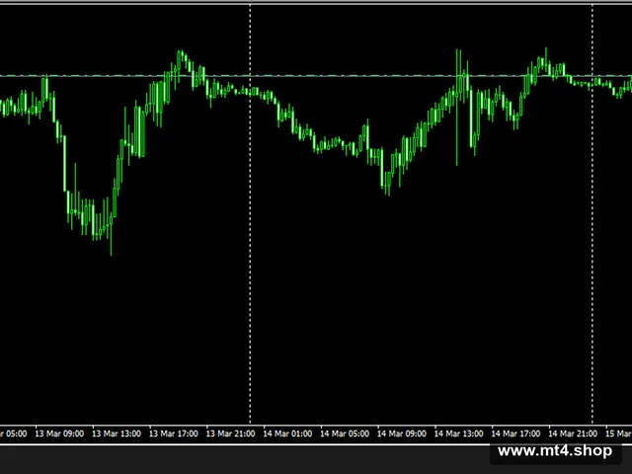Image resolution: width=632 pixels, height=474 pixels.
Task: Click the 14 Mar 01:00 time label
Action: (287, 434)
